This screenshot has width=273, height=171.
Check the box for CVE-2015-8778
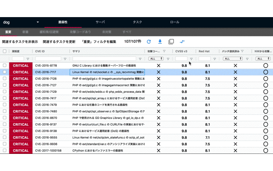point(5,65)
